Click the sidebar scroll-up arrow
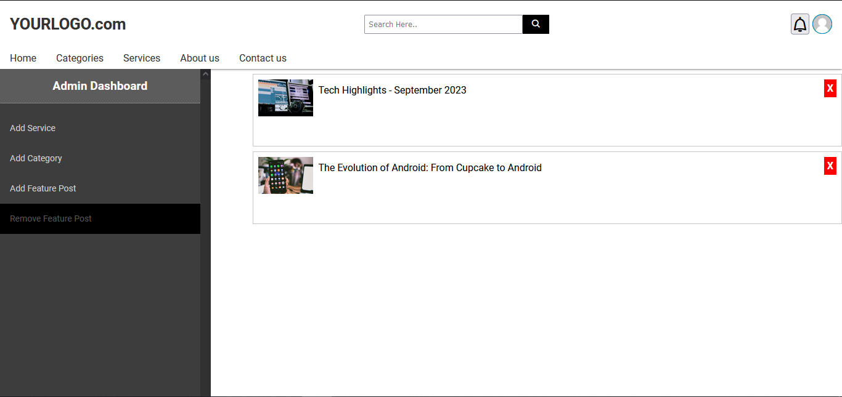842x397 pixels. click(205, 74)
